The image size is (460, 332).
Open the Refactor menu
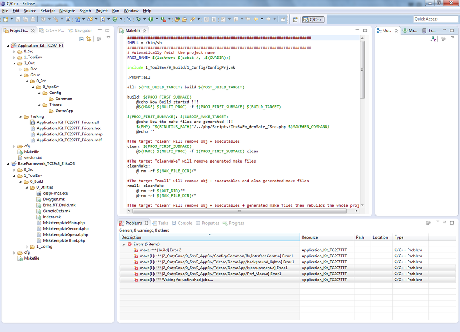[47, 11]
